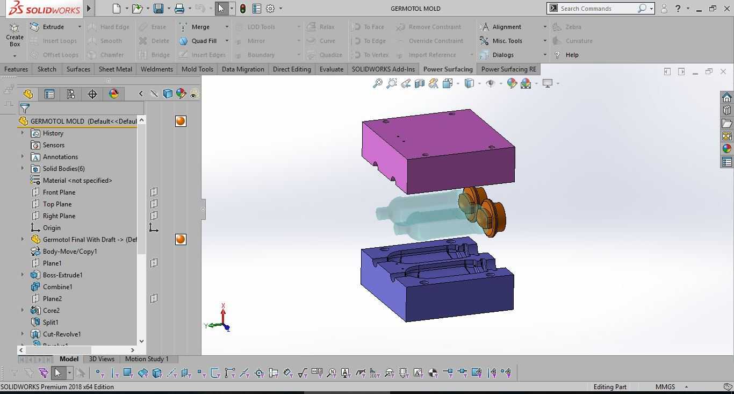
Task: Open the FeatureManager design tree tab
Action: pyautogui.click(x=28, y=94)
